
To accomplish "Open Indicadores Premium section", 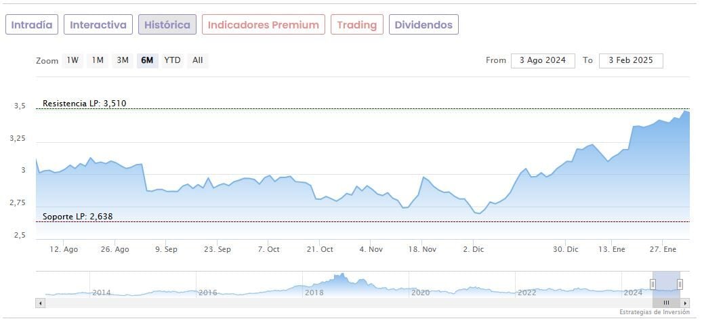I will pyautogui.click(x=263, y=25).
